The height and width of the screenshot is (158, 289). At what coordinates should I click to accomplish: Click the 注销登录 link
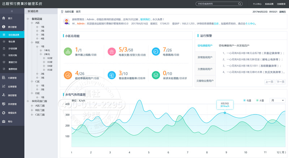(281, 4)
